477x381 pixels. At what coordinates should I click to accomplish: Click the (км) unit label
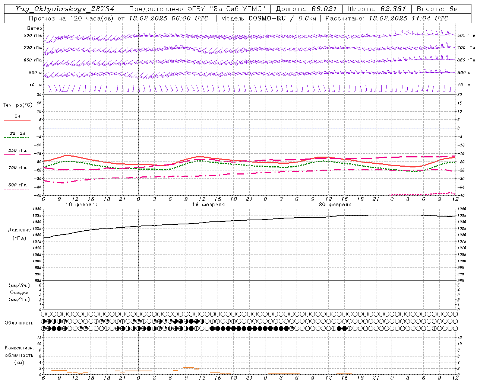click(x=19, y=362)
